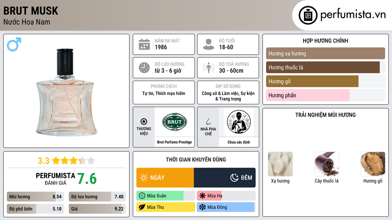Click the leaf icon beside Mùa Thu
The image size is (392, 220).
pos(142,207)
